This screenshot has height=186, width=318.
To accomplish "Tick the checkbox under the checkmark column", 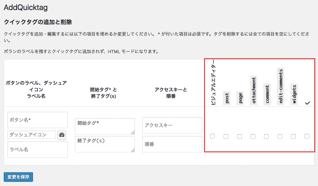I will [307, 136].
